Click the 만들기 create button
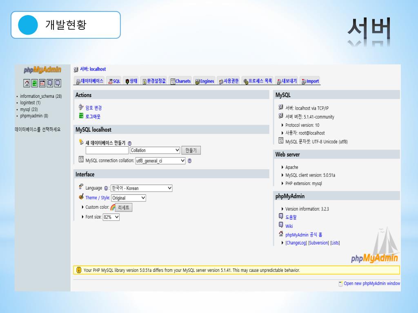Image resolution: width=418 pixels, height=313 pixels. click(191, 150)
